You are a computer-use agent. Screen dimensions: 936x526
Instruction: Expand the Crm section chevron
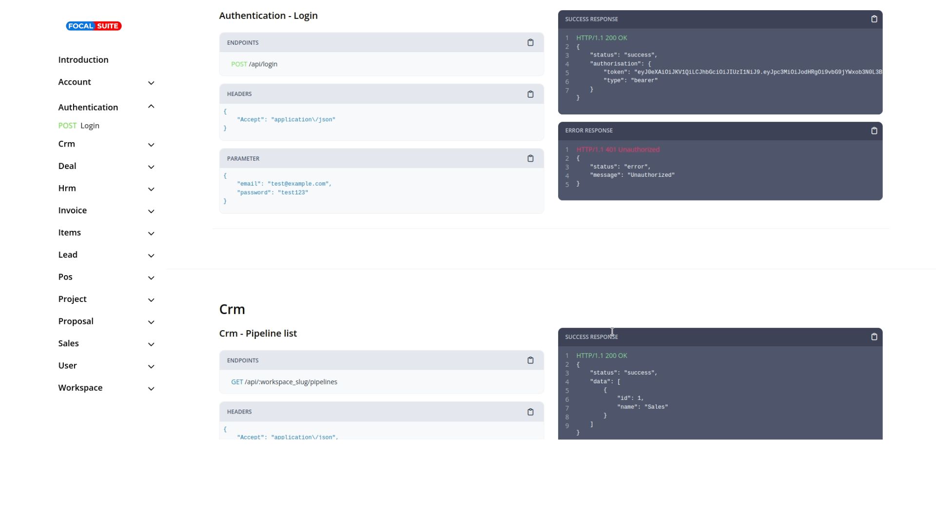tap(151, 145)
